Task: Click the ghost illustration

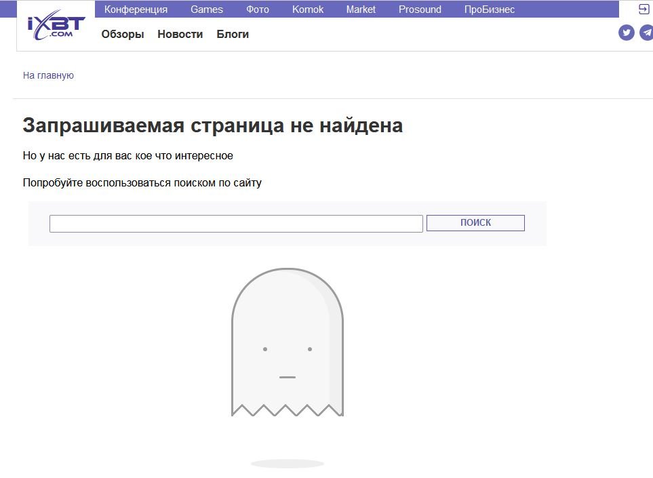Action: click(287, 342)
